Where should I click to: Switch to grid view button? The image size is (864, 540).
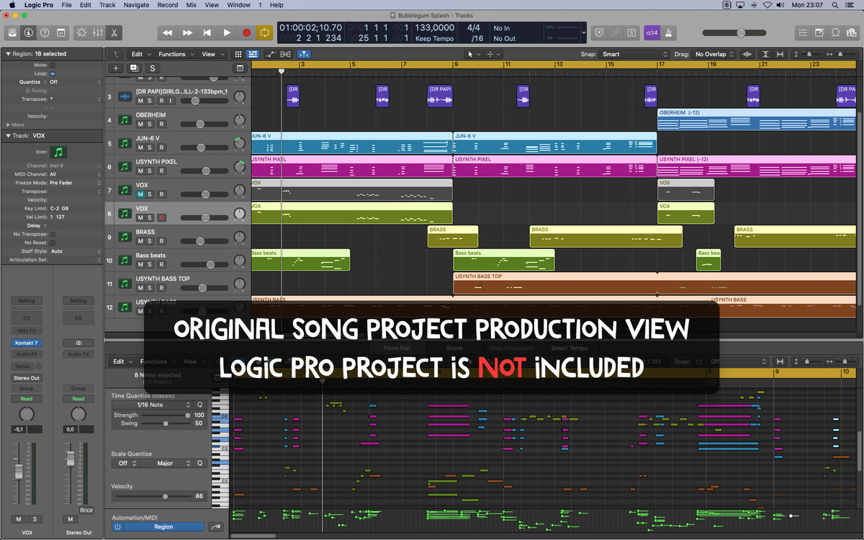pyautogui.click(x=238, y=54)
